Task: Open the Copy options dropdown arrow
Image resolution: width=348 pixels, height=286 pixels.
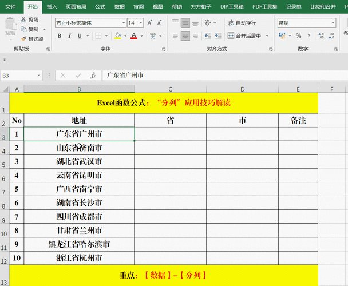Action: pos(45,29)
